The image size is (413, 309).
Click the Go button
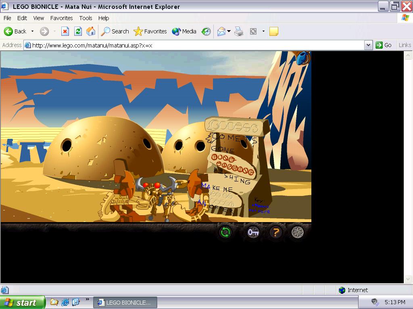(x=384, y=45)
